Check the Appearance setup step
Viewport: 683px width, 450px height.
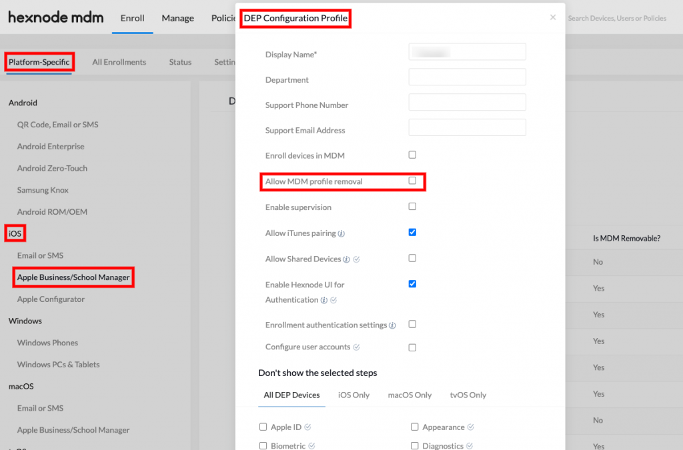[414, 427]
